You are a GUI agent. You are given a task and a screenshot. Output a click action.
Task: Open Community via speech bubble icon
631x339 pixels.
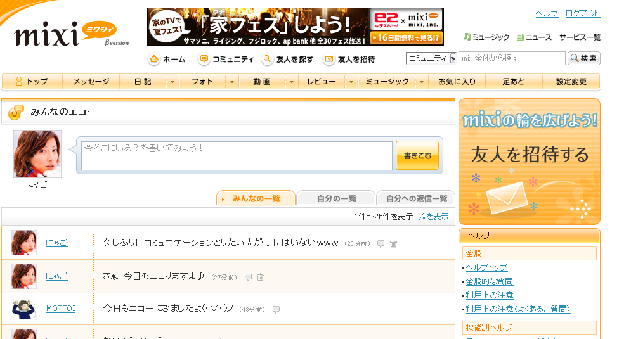pyautogui.click(x=204, y=60)
